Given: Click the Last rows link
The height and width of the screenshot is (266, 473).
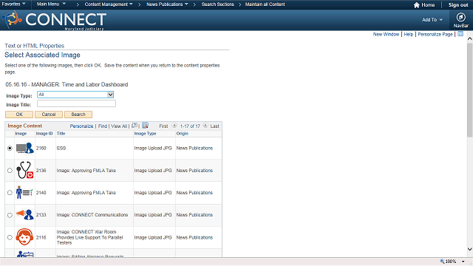Looking at the screenshot, I should click(x=215, y=126).
